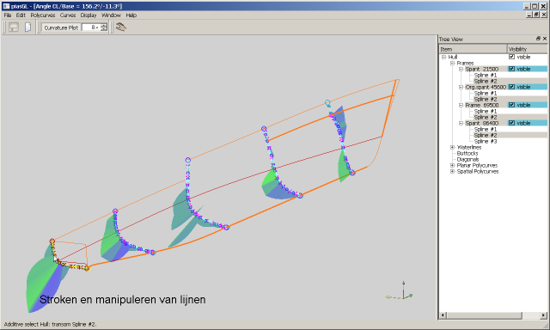Select Spline #1 under Spant 21500
The width and height of the screenshot is (550, 330).
[x=486, y=75]
